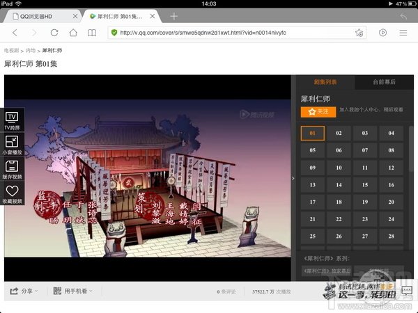This screenshot has width=418, height=313.
Task: Click the episode list scrollbar
Action: pyautogui.click(x=411, y=149)
